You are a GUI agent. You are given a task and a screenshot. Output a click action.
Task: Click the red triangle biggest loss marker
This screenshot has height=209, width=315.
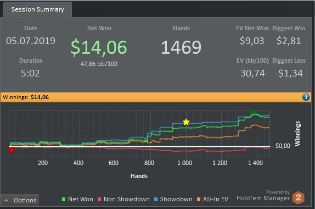click(x=12, y=151)
